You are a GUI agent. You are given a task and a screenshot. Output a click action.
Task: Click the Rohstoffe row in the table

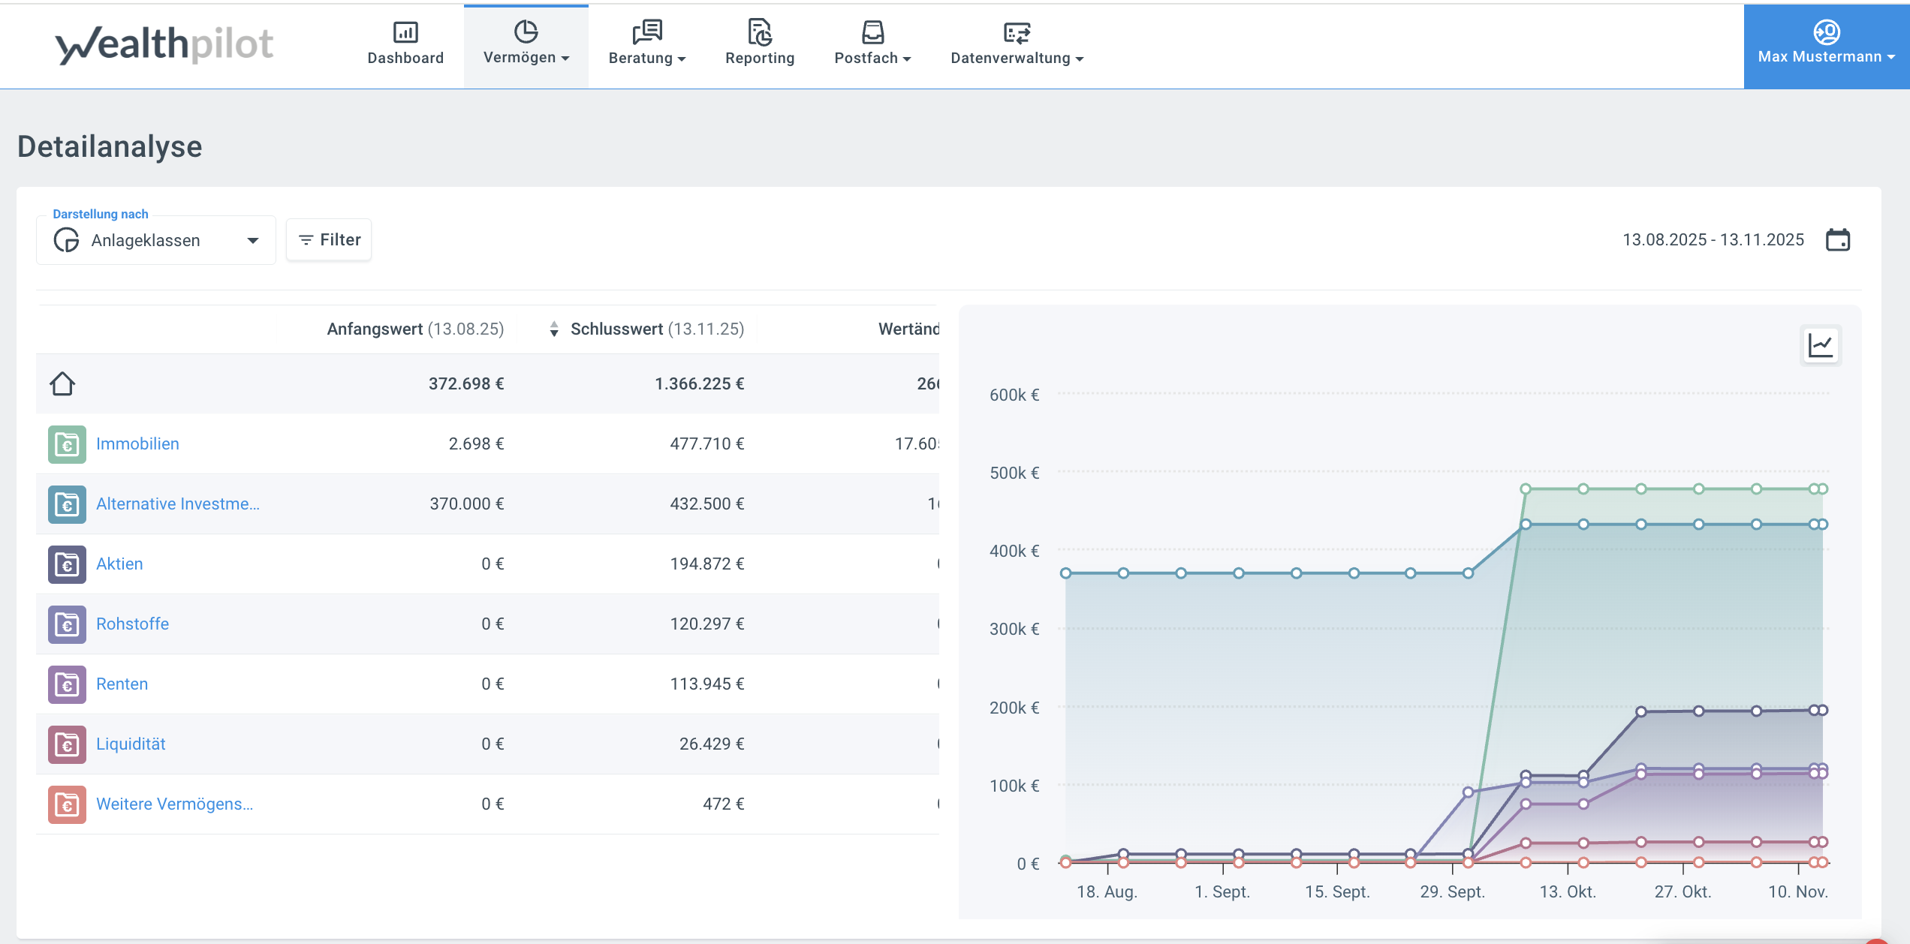[132, 624]
